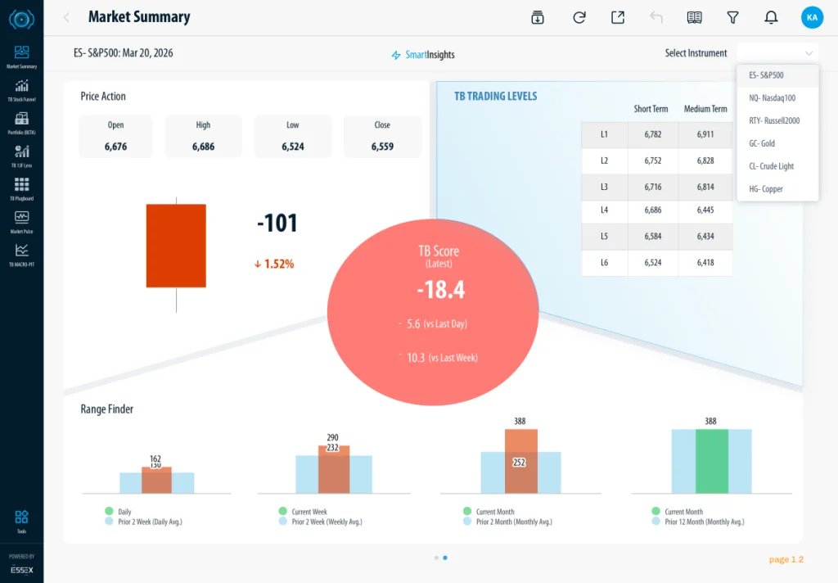Click the share/export icon in the header
Viewport: 838px width, 583px height.
pos(618,17)
